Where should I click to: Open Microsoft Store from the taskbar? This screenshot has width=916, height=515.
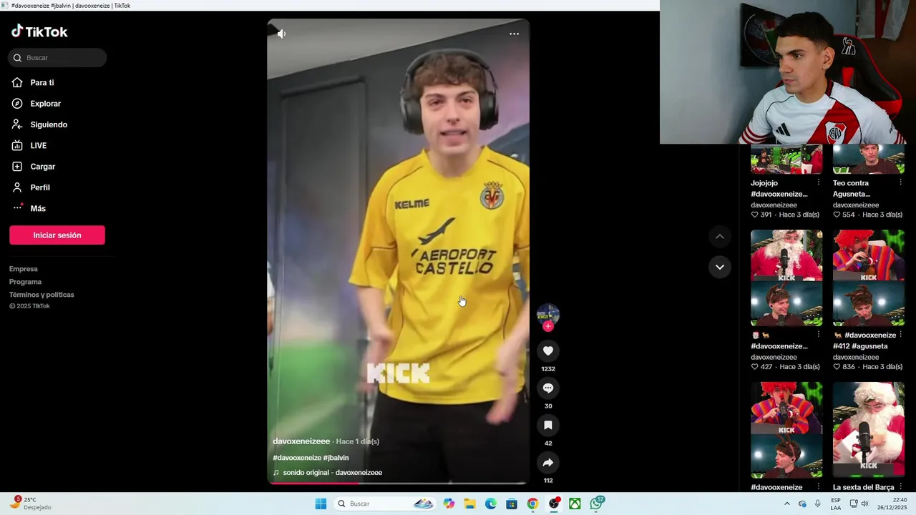click(512, 504)
